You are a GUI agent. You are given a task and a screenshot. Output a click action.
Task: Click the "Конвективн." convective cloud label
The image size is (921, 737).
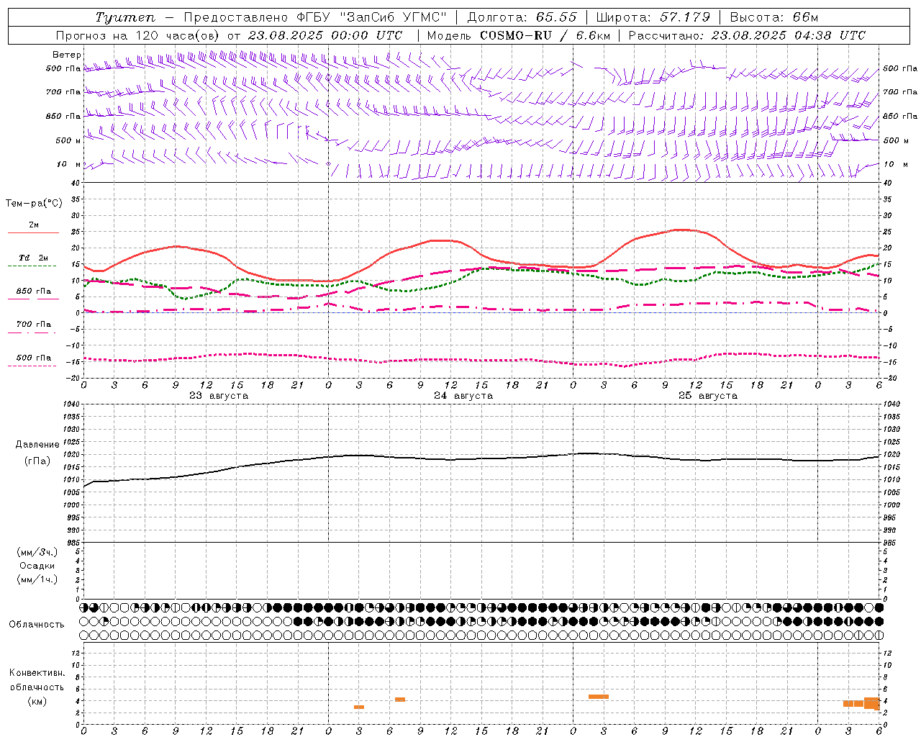click(x=37, y=673)
